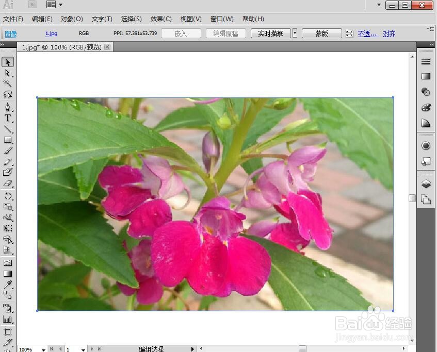This screenshot has width=437, height=352.
Task: Select the Direct Selection tool
Action: coord(8,73)
